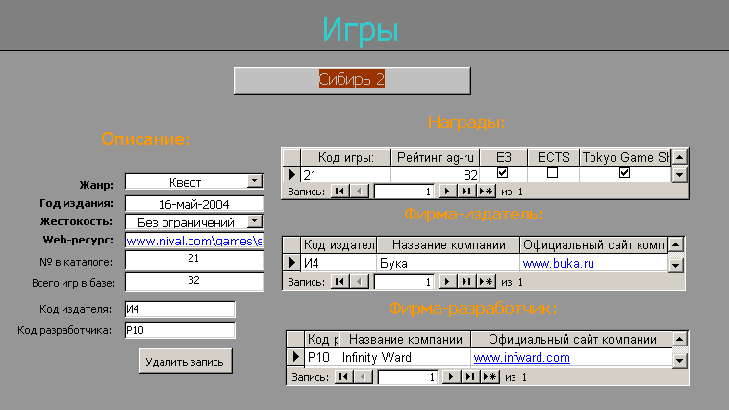Select all rows corner box in Награды
The height and width of the screenshot is (410, 729).
click(x=291, y=157)
